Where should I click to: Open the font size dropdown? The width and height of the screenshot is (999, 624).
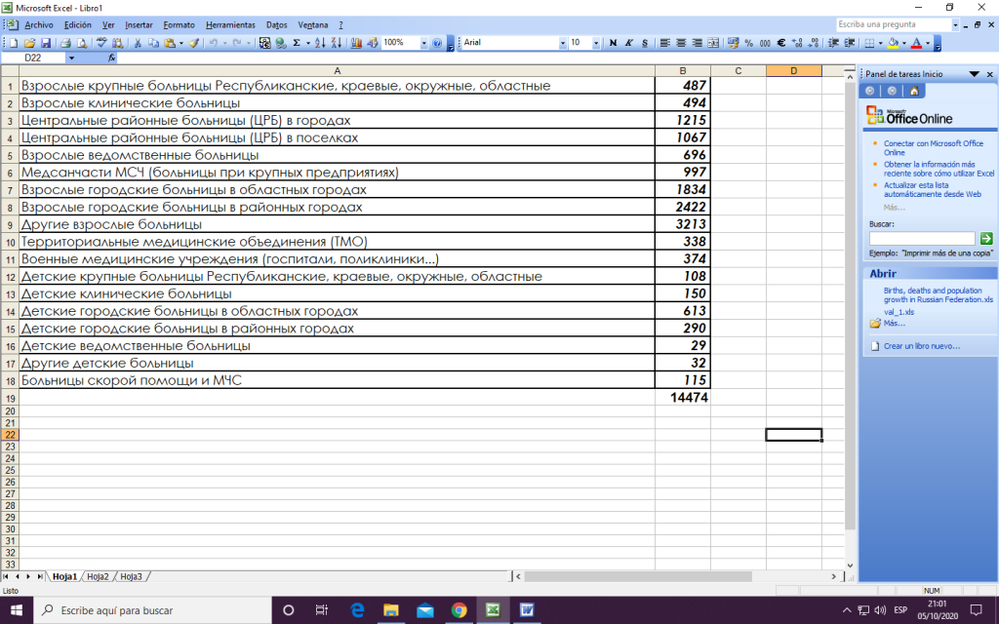tap(596, 43)
